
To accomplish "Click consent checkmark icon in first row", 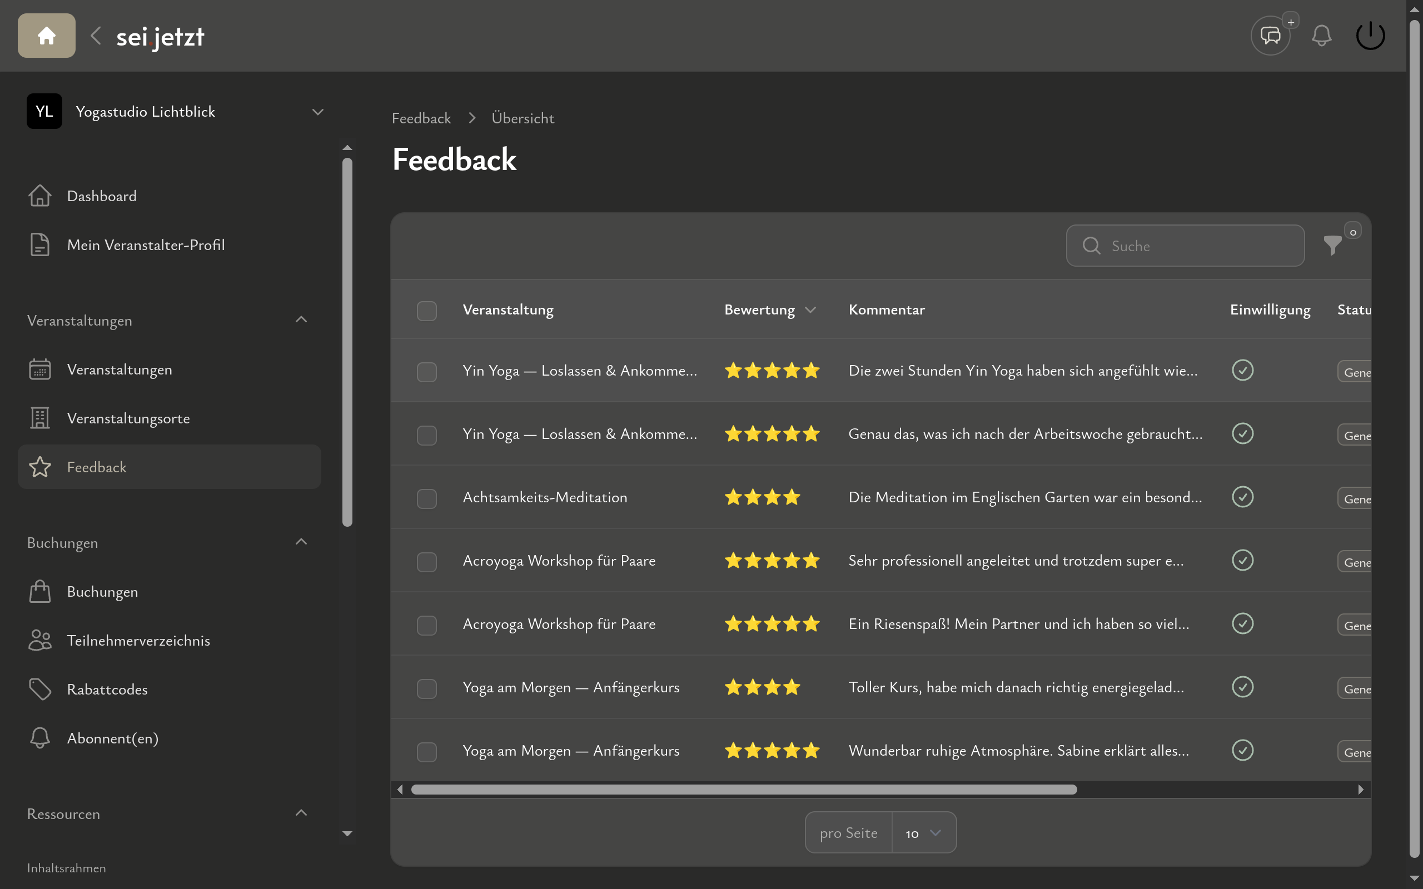I will [x=1242, y=371].
